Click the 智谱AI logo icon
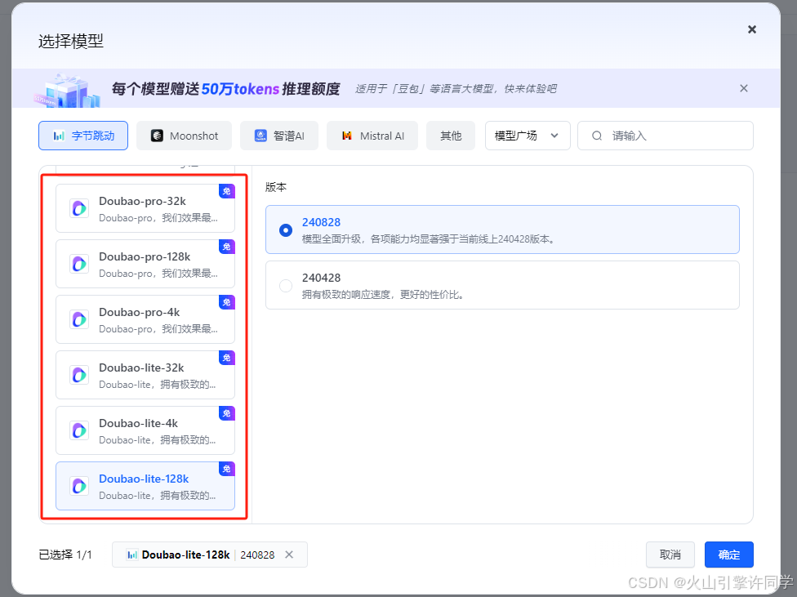This screenshot has width=797, height=597. [260, 136]
